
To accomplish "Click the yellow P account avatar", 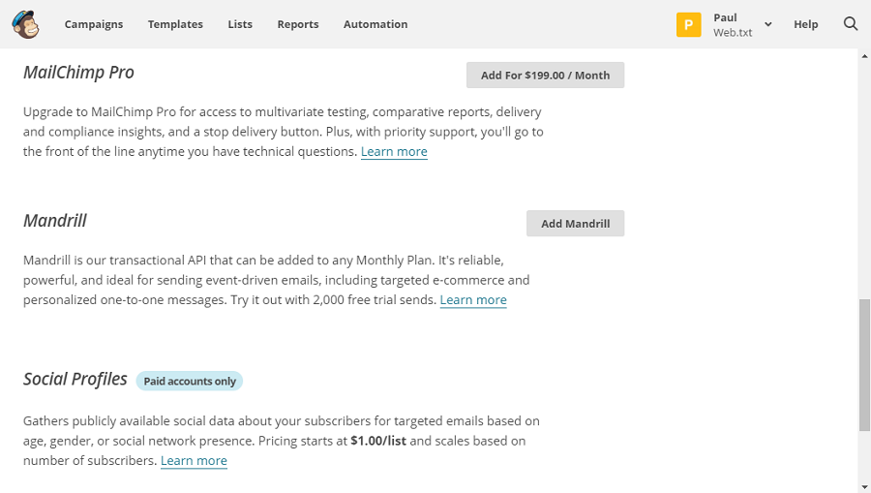I will pyautogui.click(x=688, y=24).
